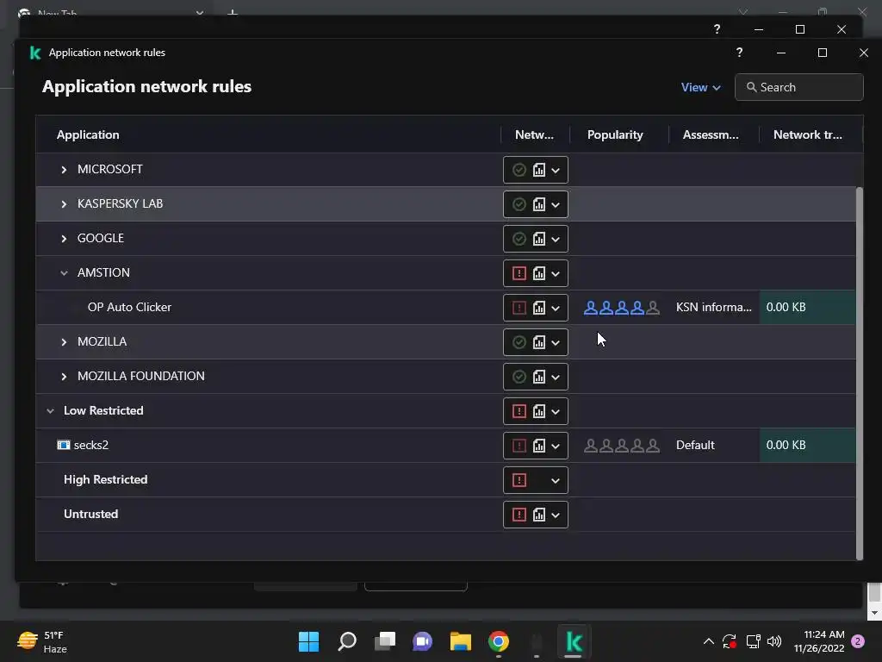Click the red block icon for AMSTION
Screen dimensions: 882x662
519,273
